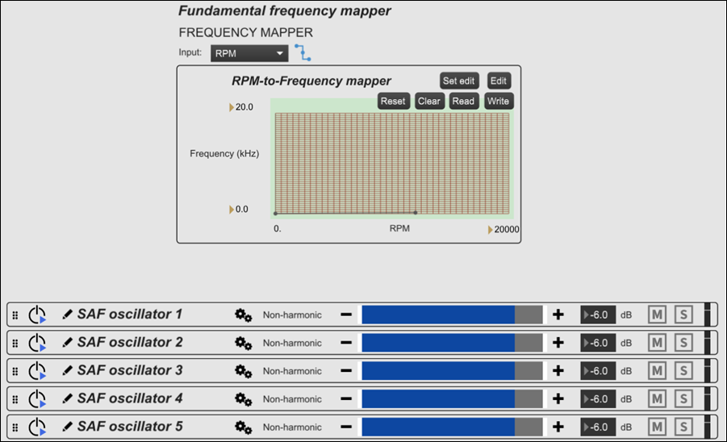The height and width of the screenshot is (442, 727).
Task: Click plus icon on SAF oscillator 2 level
Action: coord(558,343)
